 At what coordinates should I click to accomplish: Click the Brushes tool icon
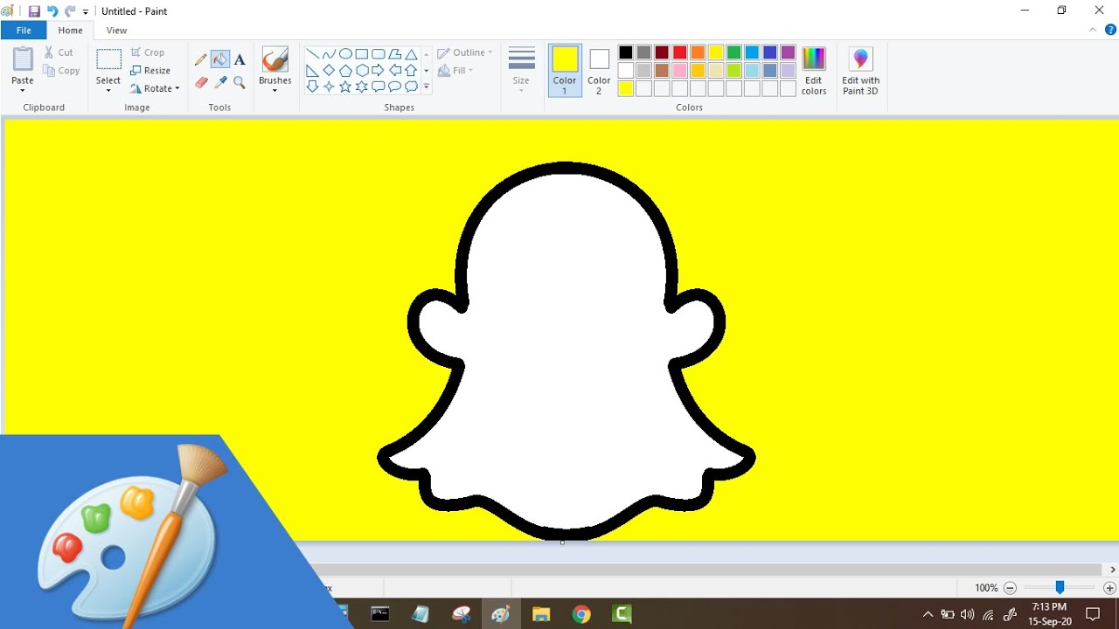click(275, 59)
